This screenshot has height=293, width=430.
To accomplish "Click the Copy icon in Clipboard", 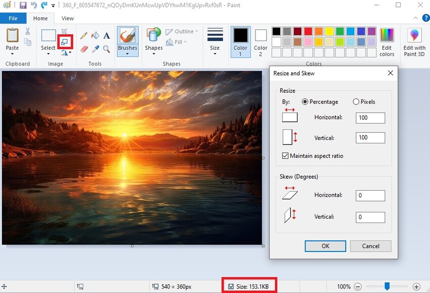I will point(27,42).
